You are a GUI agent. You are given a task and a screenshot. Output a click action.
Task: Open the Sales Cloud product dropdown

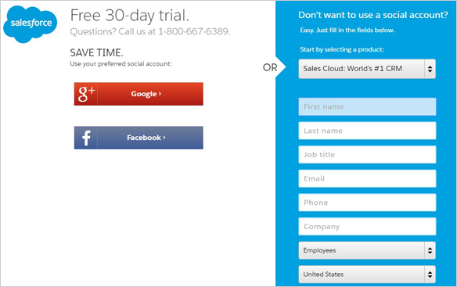pyautogui.click(x=367, y=69)
